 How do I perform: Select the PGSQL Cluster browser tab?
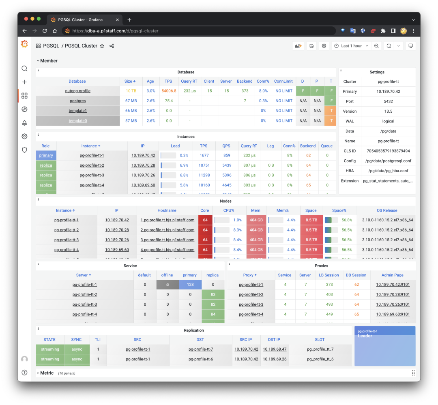(80, 19)
